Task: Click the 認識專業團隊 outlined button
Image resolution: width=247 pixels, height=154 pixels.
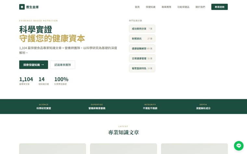Action: coord(62,65)
